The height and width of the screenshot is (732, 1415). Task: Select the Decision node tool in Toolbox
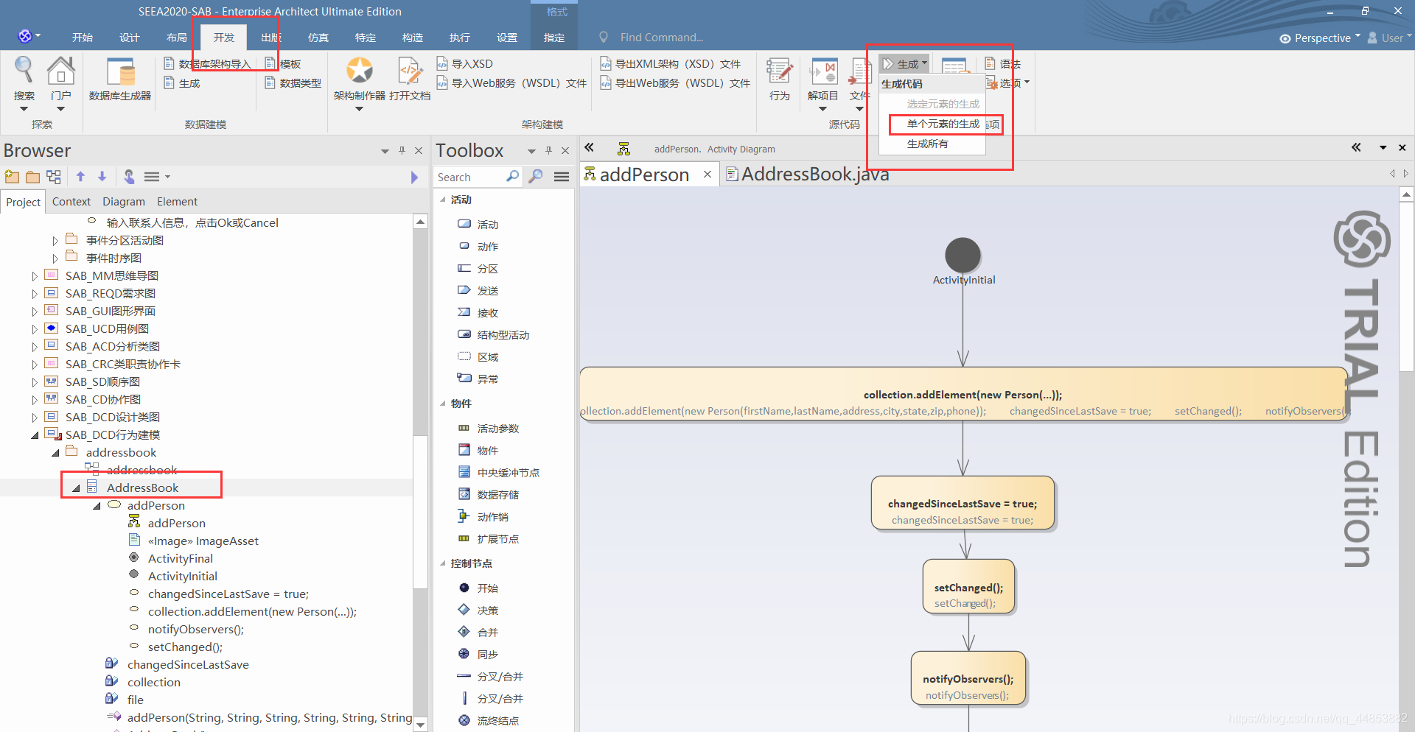point(478,610)
